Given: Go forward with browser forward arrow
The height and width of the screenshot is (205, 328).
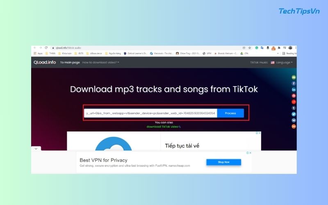Looking at the screenshot, I should coord(40,48).
